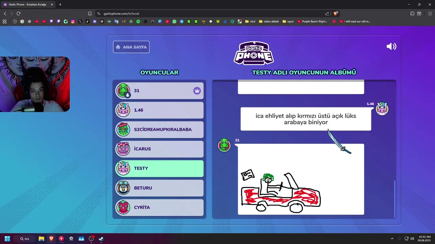435x244 pixels.
Task: Click the green dinosaur avatar of 31
Action: 123,90
